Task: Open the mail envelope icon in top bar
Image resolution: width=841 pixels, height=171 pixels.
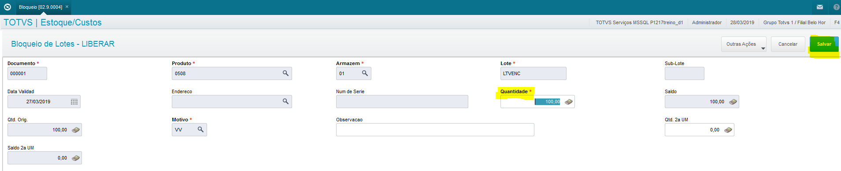Action: (820, 7)
